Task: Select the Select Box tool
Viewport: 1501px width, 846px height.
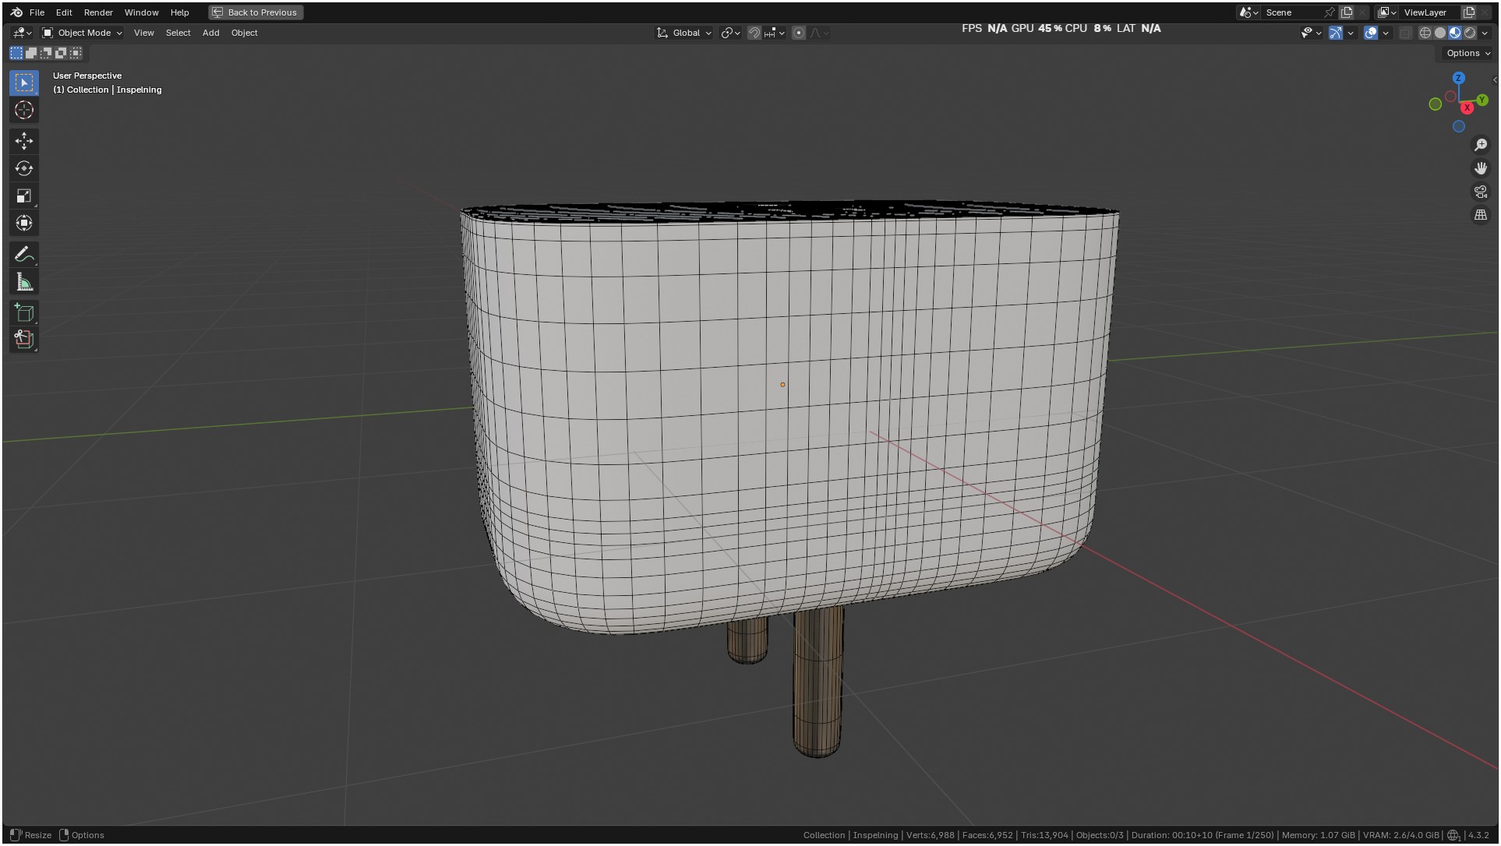Action: (x=24, y=83)
